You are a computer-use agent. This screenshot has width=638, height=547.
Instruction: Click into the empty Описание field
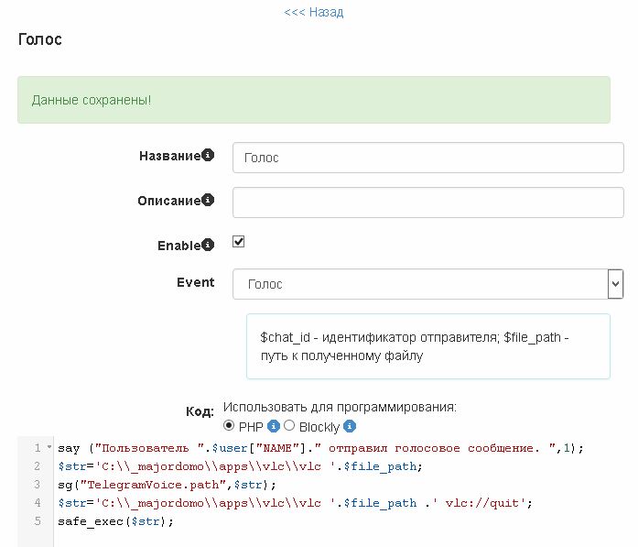click(x=427, y=202)
